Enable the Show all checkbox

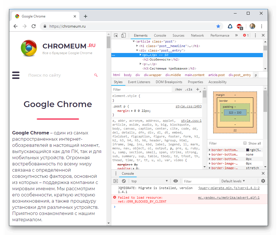pos(245,143)
